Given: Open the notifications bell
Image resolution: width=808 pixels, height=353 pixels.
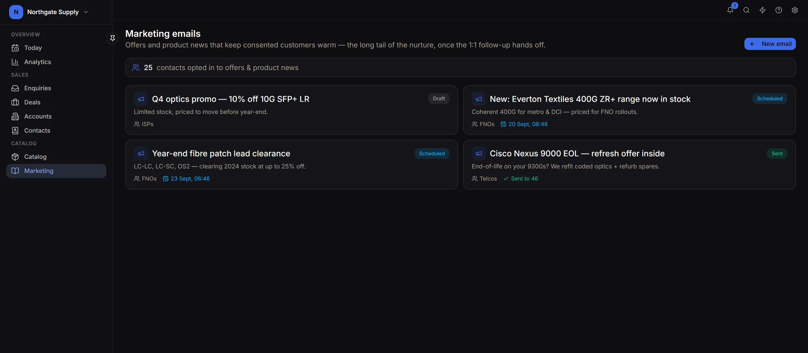Looking at the screenshot, I should pyautogui.click(x=730, y=10).
